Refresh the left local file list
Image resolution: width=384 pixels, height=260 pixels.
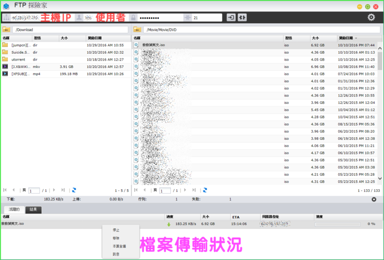[74, 190]
